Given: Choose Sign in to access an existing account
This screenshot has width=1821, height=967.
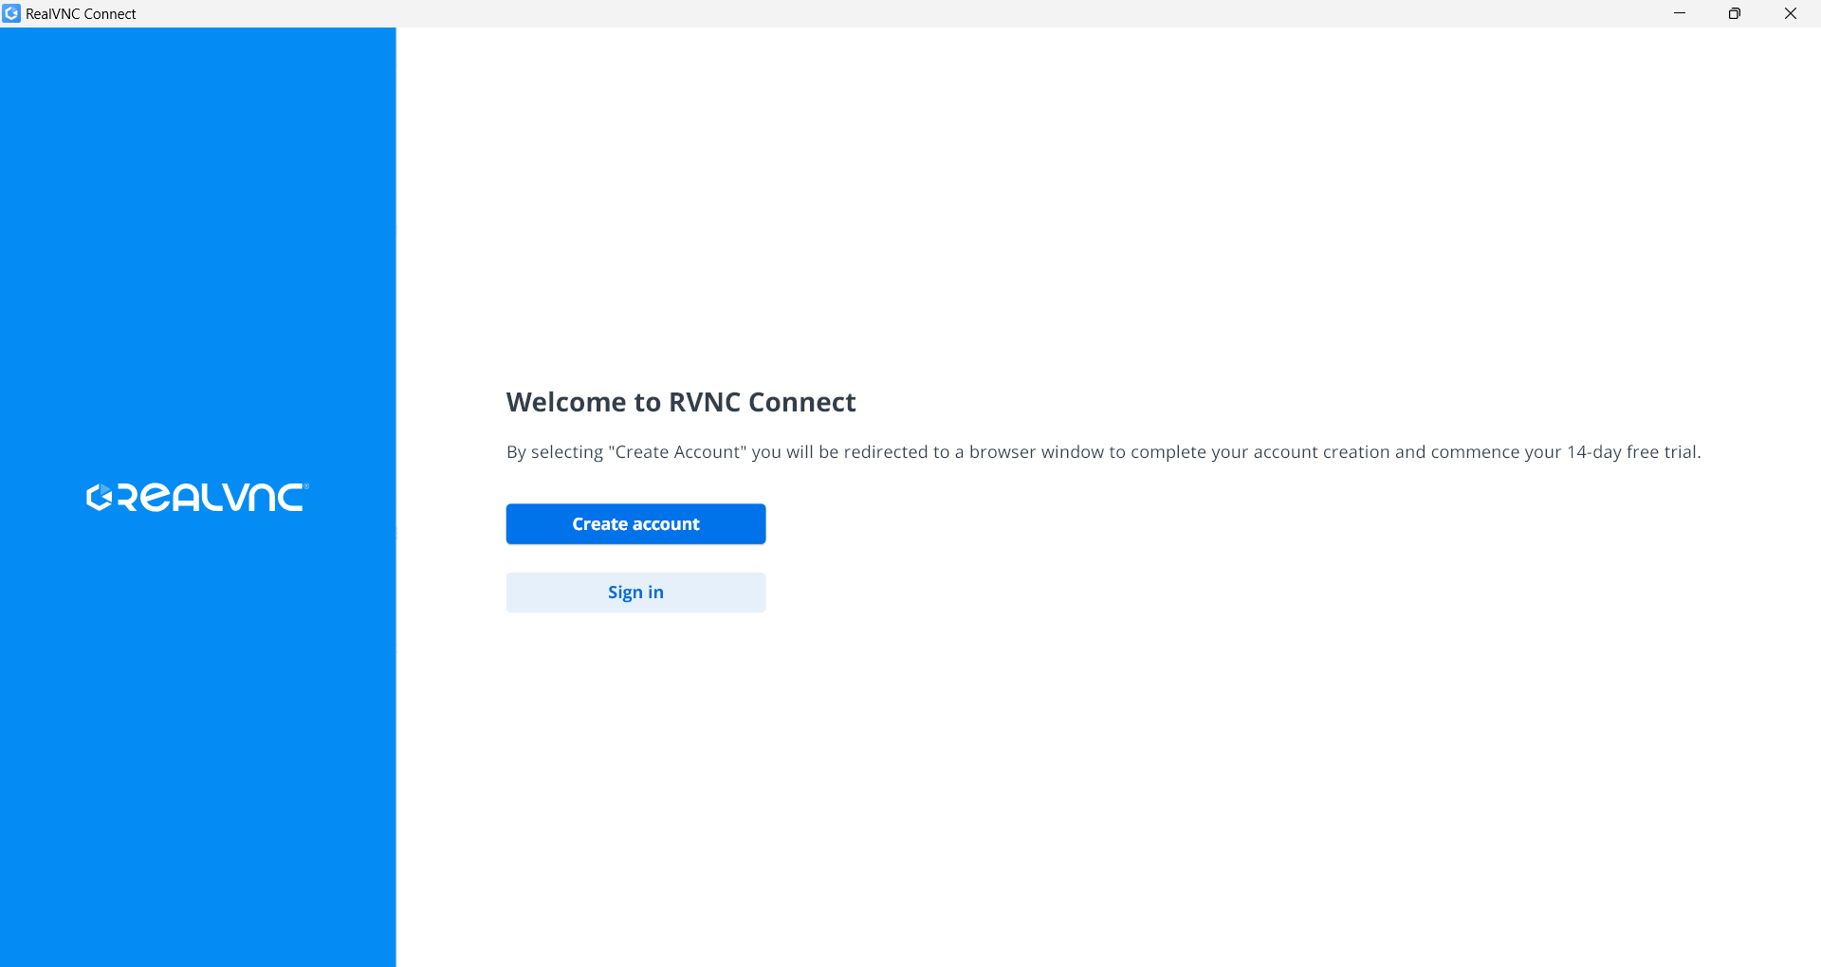Looking at the screenshot, I should click(x=635, y=592).
